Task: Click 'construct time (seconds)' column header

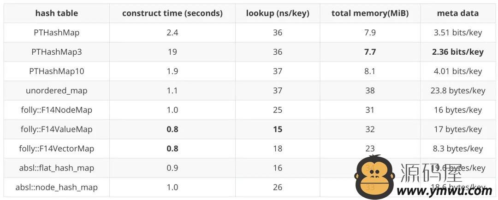Action: (x=172, y=13)
